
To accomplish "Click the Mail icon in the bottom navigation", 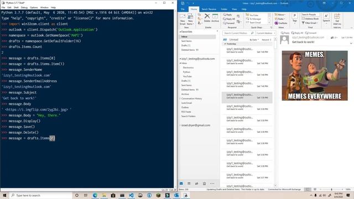I will [x=181, y=184].
